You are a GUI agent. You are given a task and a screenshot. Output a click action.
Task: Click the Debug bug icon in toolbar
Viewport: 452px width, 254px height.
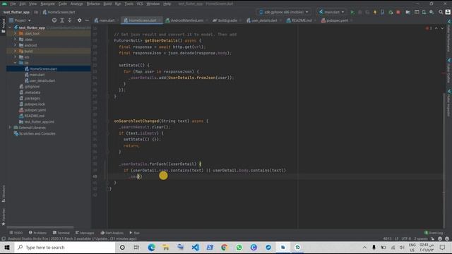click(x=359, y=12)
